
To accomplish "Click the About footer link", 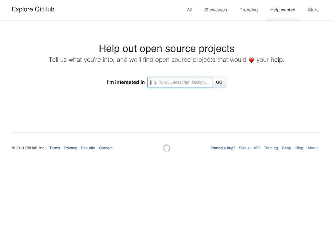I will pos(312,148).
